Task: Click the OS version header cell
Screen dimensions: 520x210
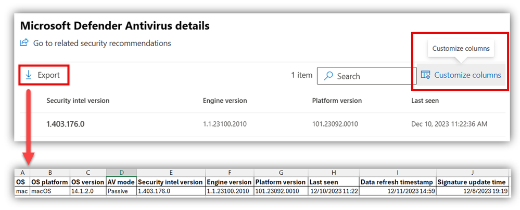Action: 88,182
